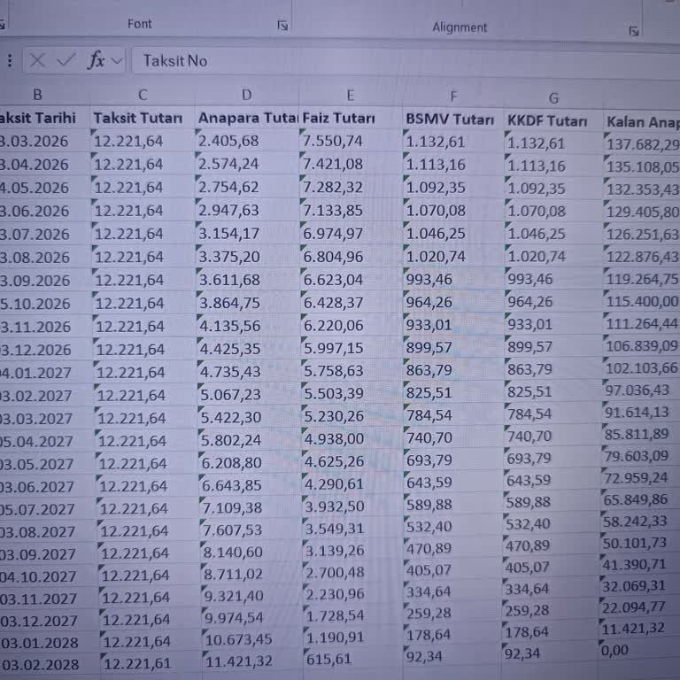Confirm formula bar entry with checkmark
The height and width of the screenshot is (680, 680).
click(x=66, y=60)
